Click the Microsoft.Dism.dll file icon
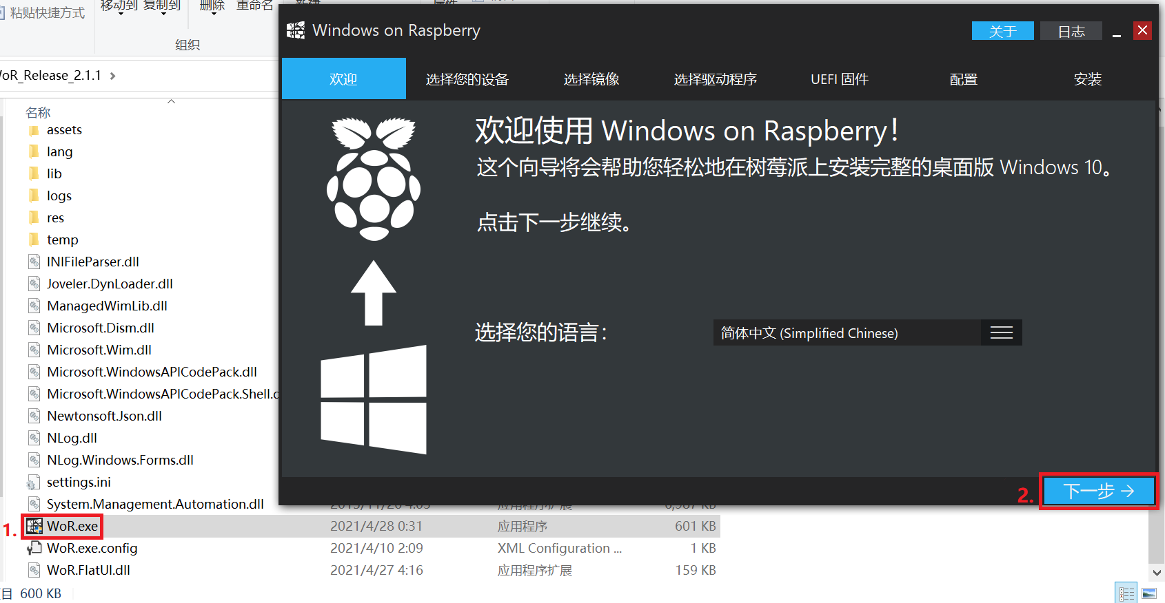 click(x=34, y=328)
